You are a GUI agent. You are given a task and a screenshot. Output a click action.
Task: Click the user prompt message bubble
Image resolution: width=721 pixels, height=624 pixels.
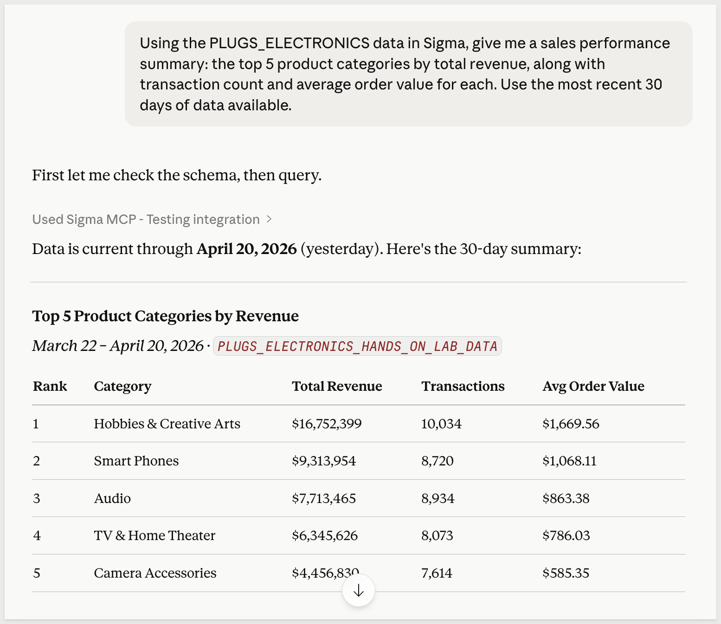tap(408, 74)
